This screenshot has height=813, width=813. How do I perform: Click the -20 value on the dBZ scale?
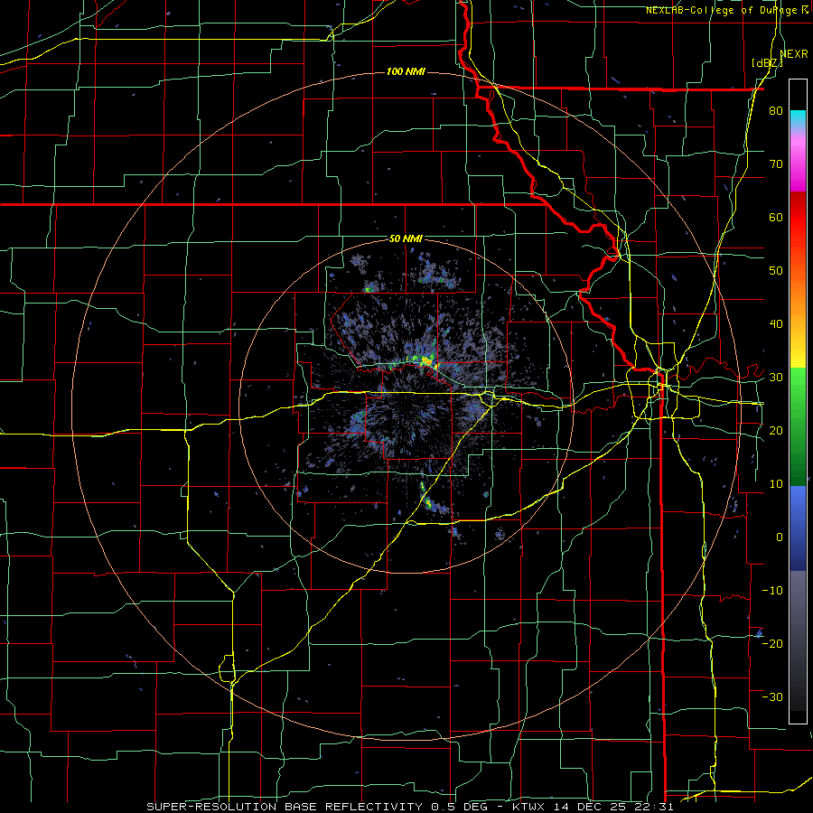coord(772,643)
